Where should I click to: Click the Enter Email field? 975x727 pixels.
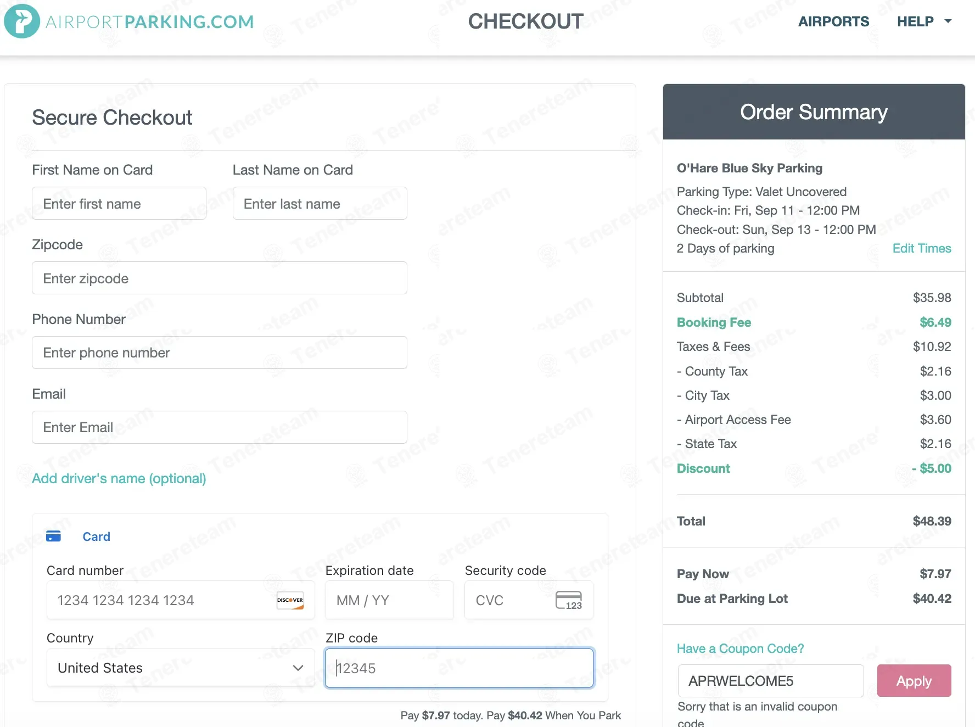[220, 427]
